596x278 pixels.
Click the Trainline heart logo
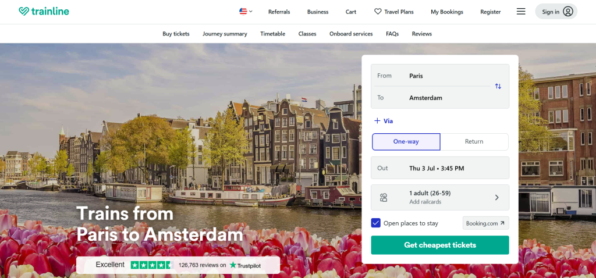24,12
